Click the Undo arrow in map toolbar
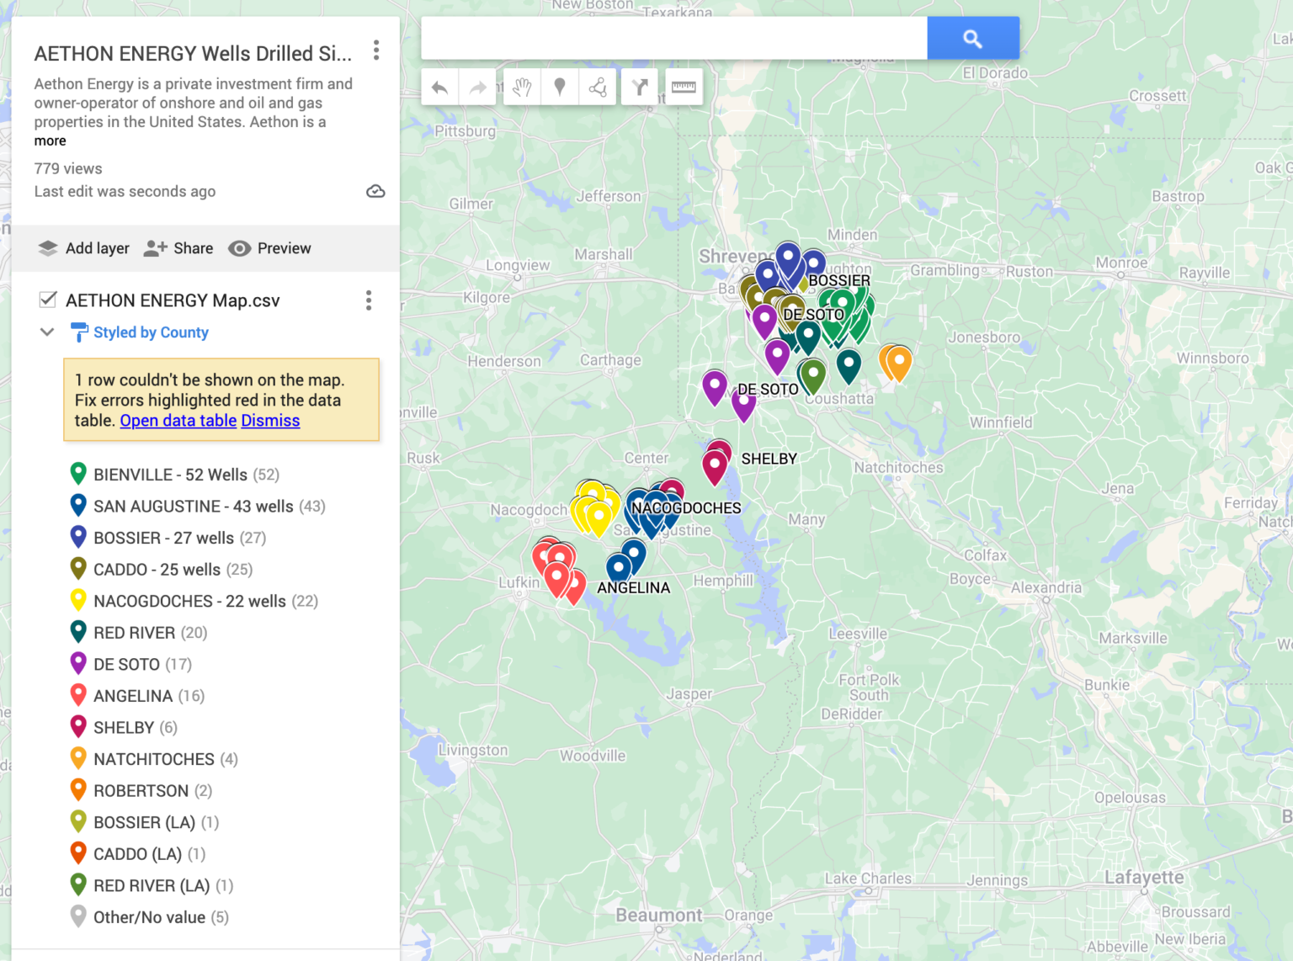Viewport: 1293px width, 961px height. pos(439,88)
